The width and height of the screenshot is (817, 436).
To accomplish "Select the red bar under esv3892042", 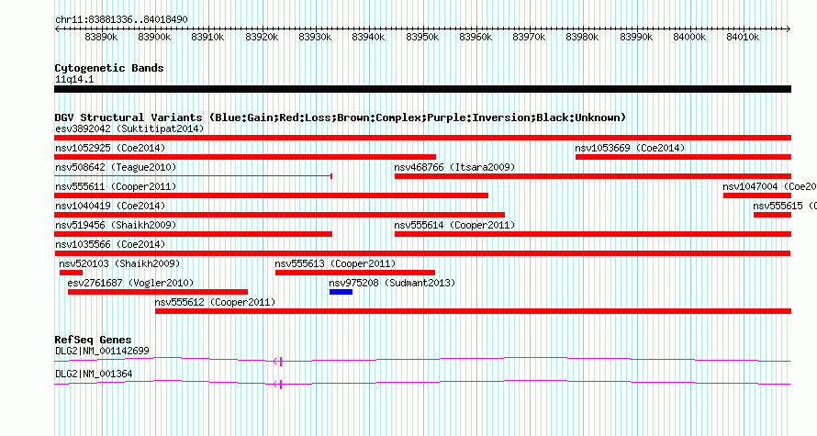I will [x=422, y=138].
